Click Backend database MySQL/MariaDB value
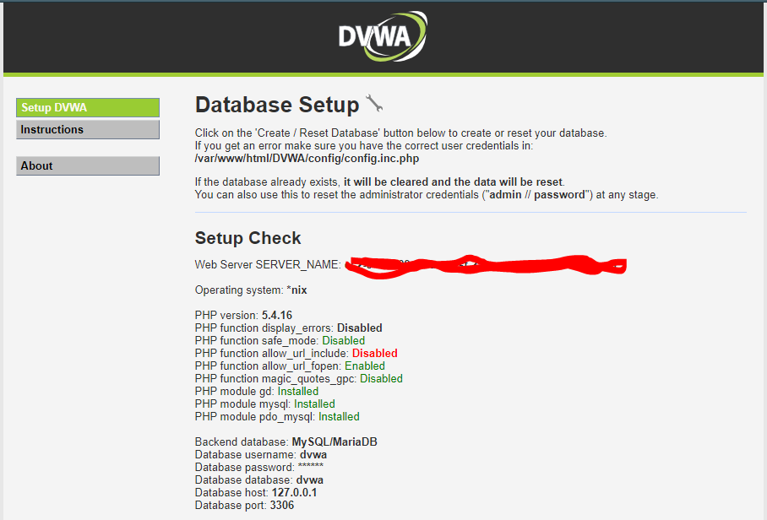Image resolution: width=767 pixels, height=520 pixels. tap(335, 441)
